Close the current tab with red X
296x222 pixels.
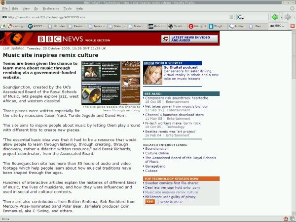click(x=293, y=26)
